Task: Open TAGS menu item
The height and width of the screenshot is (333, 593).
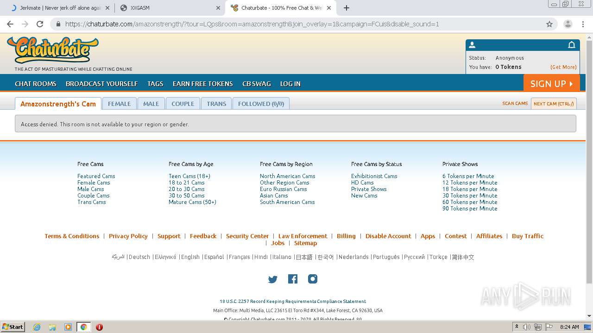Action: tap(155, 84)
